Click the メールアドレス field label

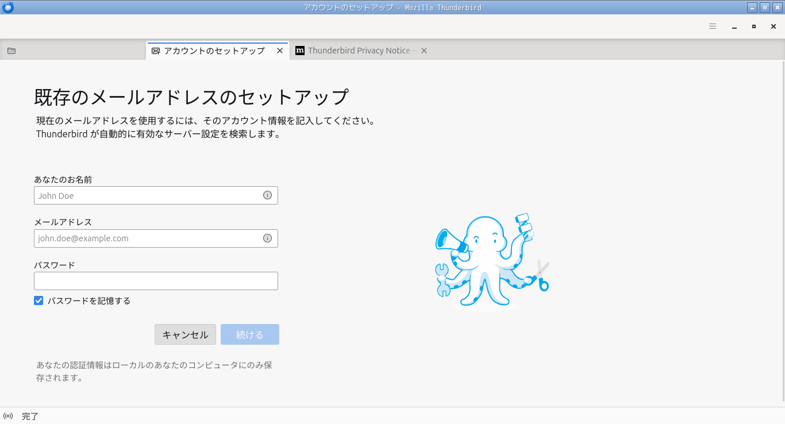pyautogui.click(x=63, y=222)
